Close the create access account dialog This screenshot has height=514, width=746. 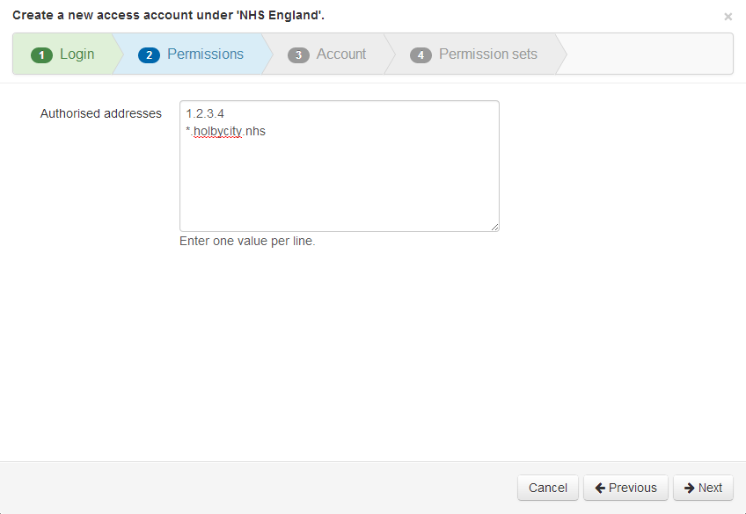728,17
